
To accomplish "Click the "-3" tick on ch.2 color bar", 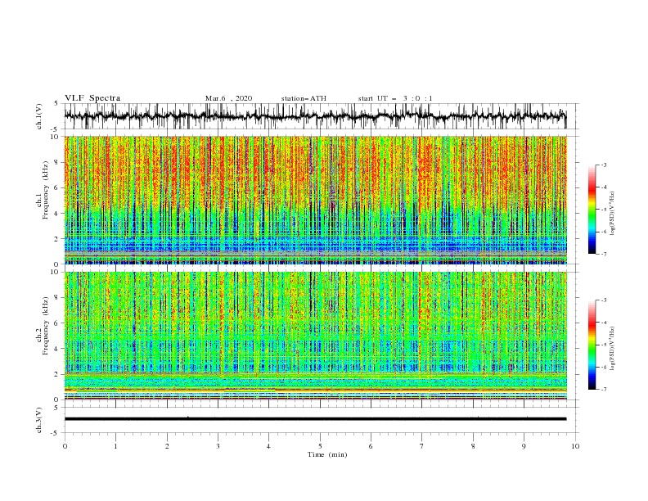I will pos(603,300).
